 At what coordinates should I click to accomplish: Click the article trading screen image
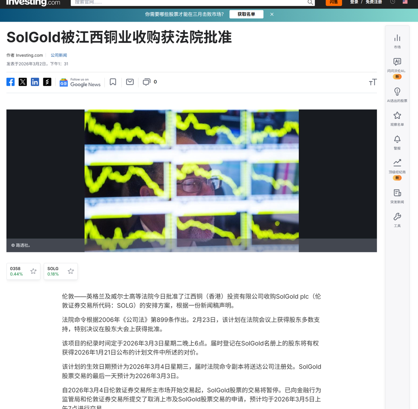[192, 181]
